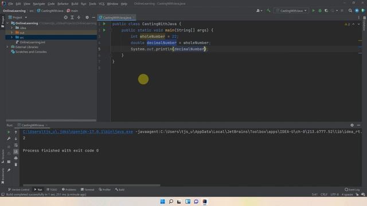The height and width of the screenshot is (206, 367).
Task: Collapse all in the Project panel
Action: click(x=79, y=18)
